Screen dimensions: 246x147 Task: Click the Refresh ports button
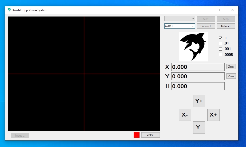[226, 26]
